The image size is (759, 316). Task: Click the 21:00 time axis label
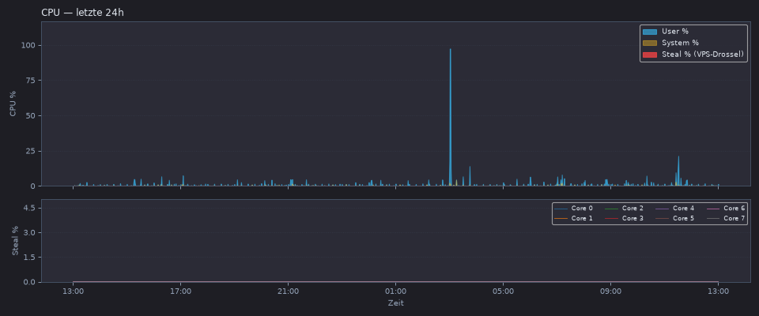288,292
